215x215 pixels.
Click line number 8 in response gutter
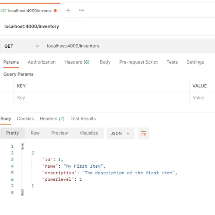coord(12,193)
